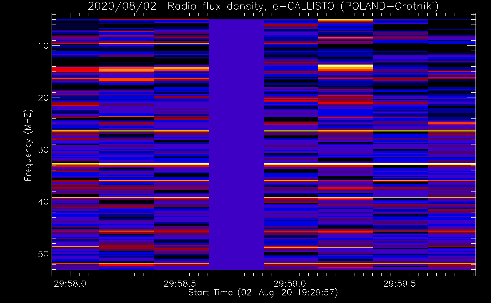Click the frequency tick label 20
Viewport: 491px width, 303px height.
pyautogui.click(x=43, y=98)
